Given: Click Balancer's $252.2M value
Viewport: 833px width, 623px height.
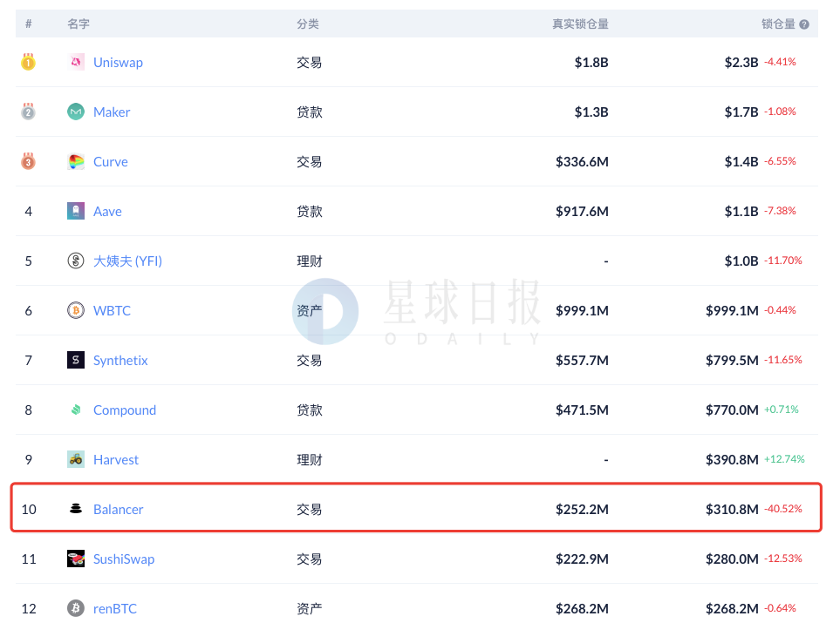Looking at the screenshot, I should pyautogui.click(x=582, y=510).
